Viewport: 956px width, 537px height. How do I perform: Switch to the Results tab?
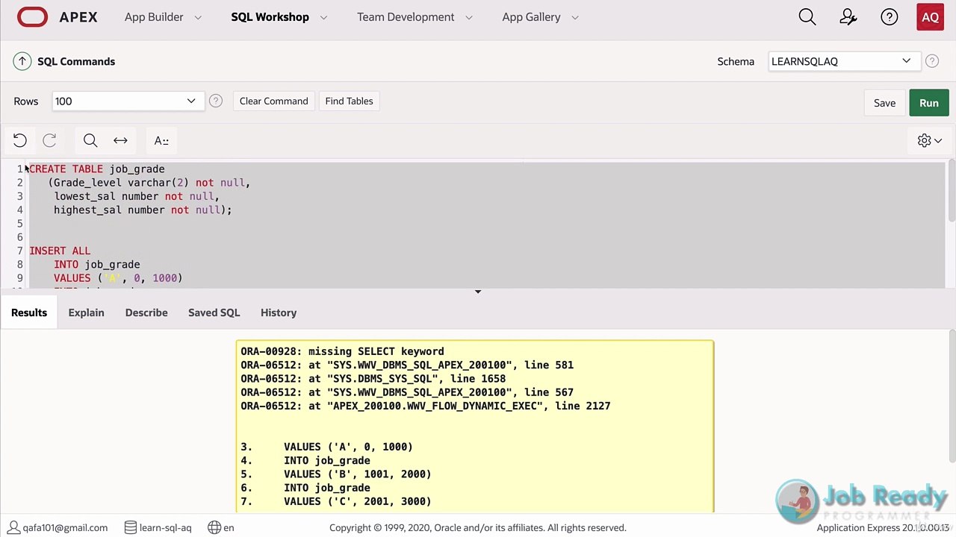(x=29, y=313)
